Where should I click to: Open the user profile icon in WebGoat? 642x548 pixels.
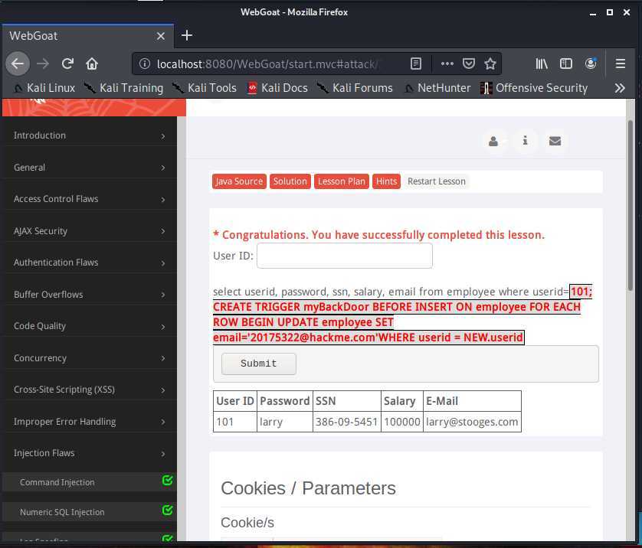493,141
